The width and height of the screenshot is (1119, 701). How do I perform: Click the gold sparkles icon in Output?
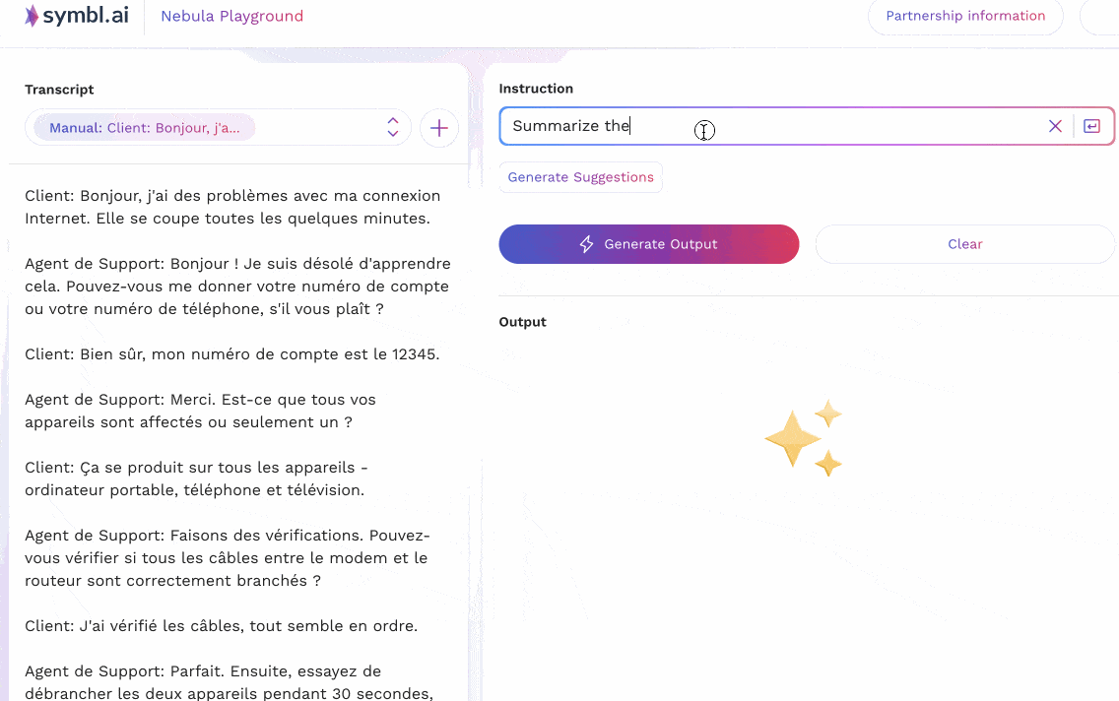(x=805, y=438)
